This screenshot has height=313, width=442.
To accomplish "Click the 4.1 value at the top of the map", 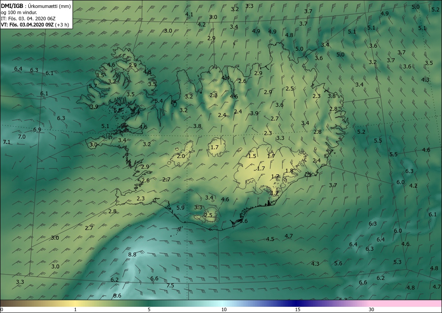I will click(x=189, y=15).
